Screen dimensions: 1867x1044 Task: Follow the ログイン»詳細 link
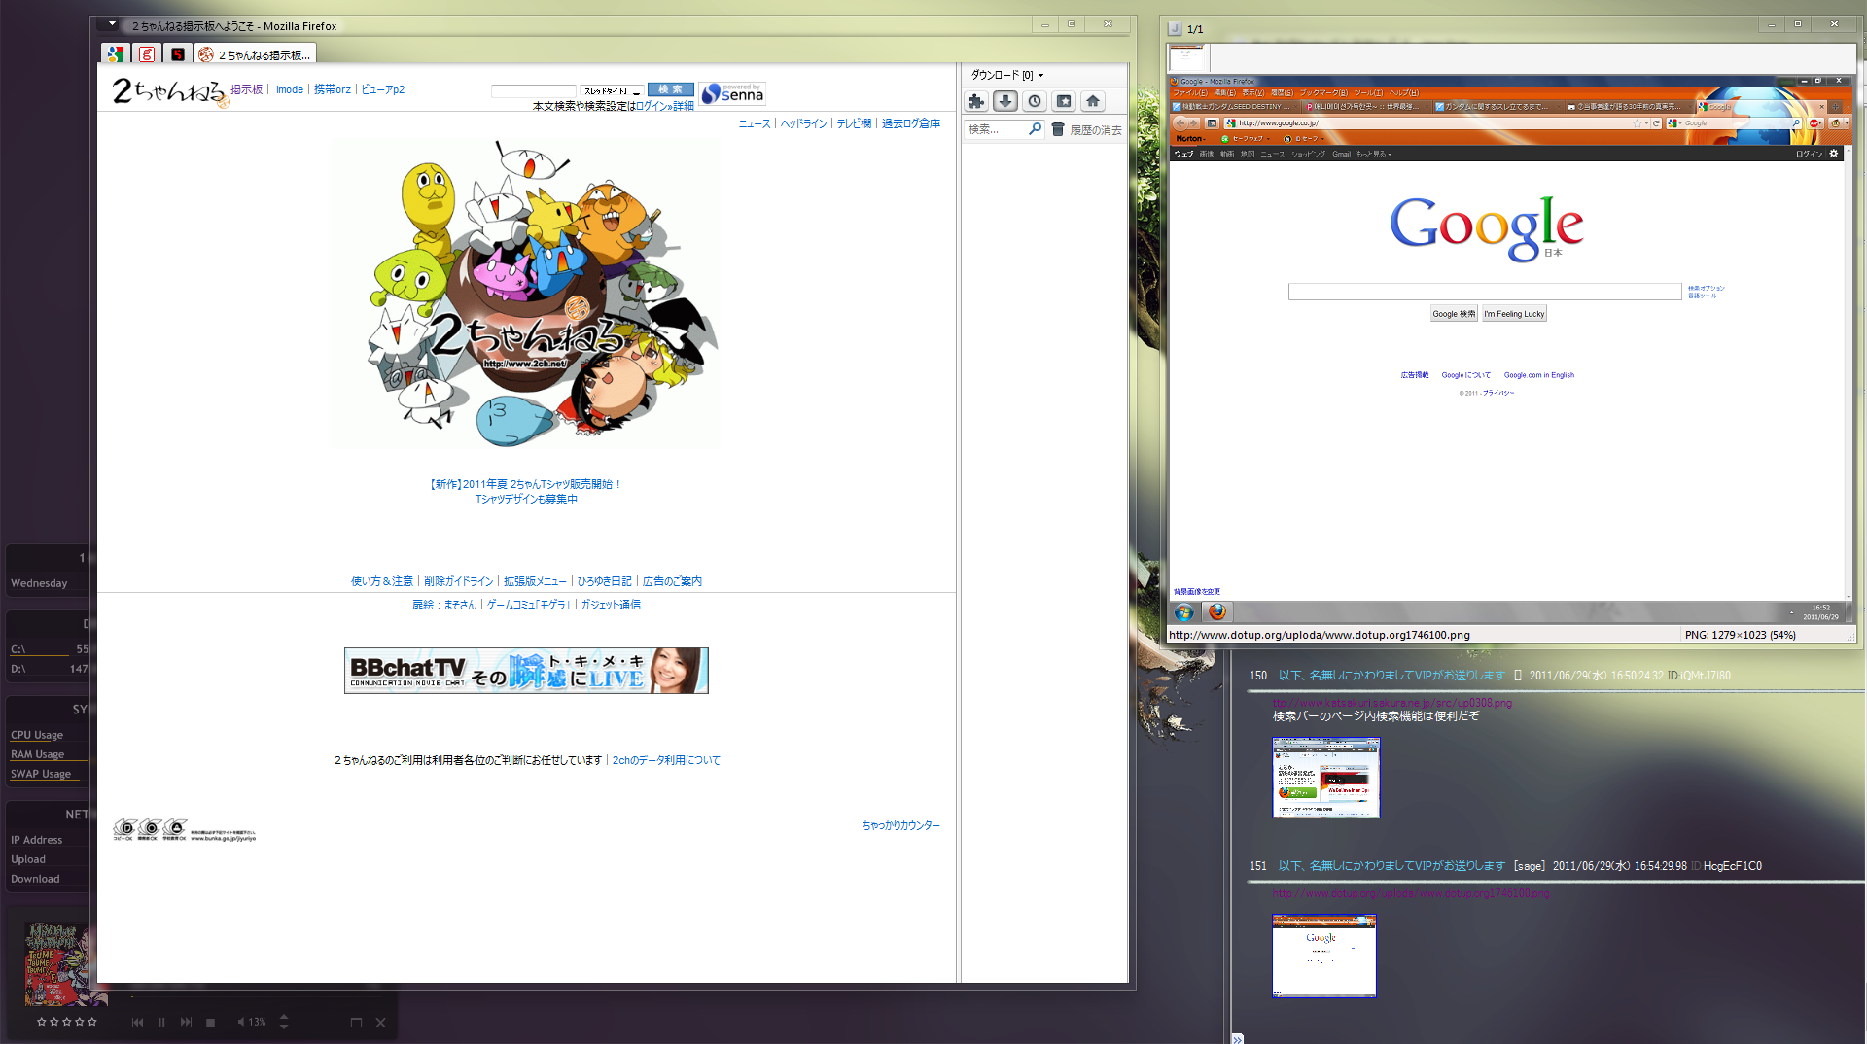[x=665, y=106]
